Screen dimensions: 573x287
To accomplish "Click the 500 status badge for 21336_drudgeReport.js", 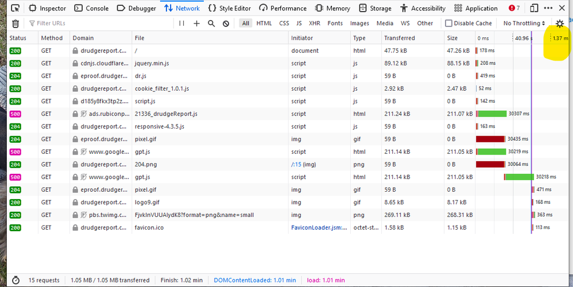I will tap(16, 114).
